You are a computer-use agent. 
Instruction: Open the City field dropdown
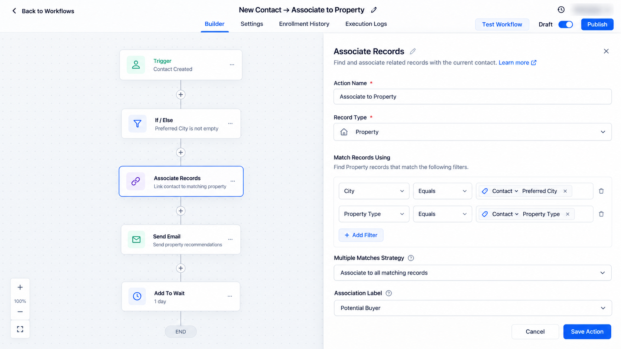(x=374, y=191)
